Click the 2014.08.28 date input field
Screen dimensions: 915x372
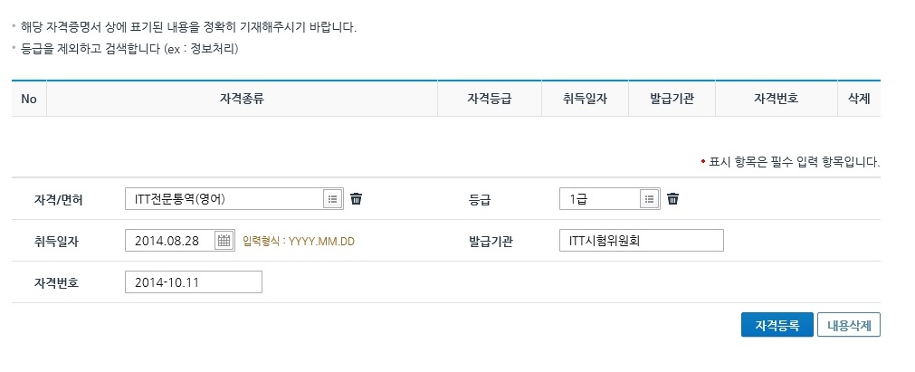tap(169, 241)
